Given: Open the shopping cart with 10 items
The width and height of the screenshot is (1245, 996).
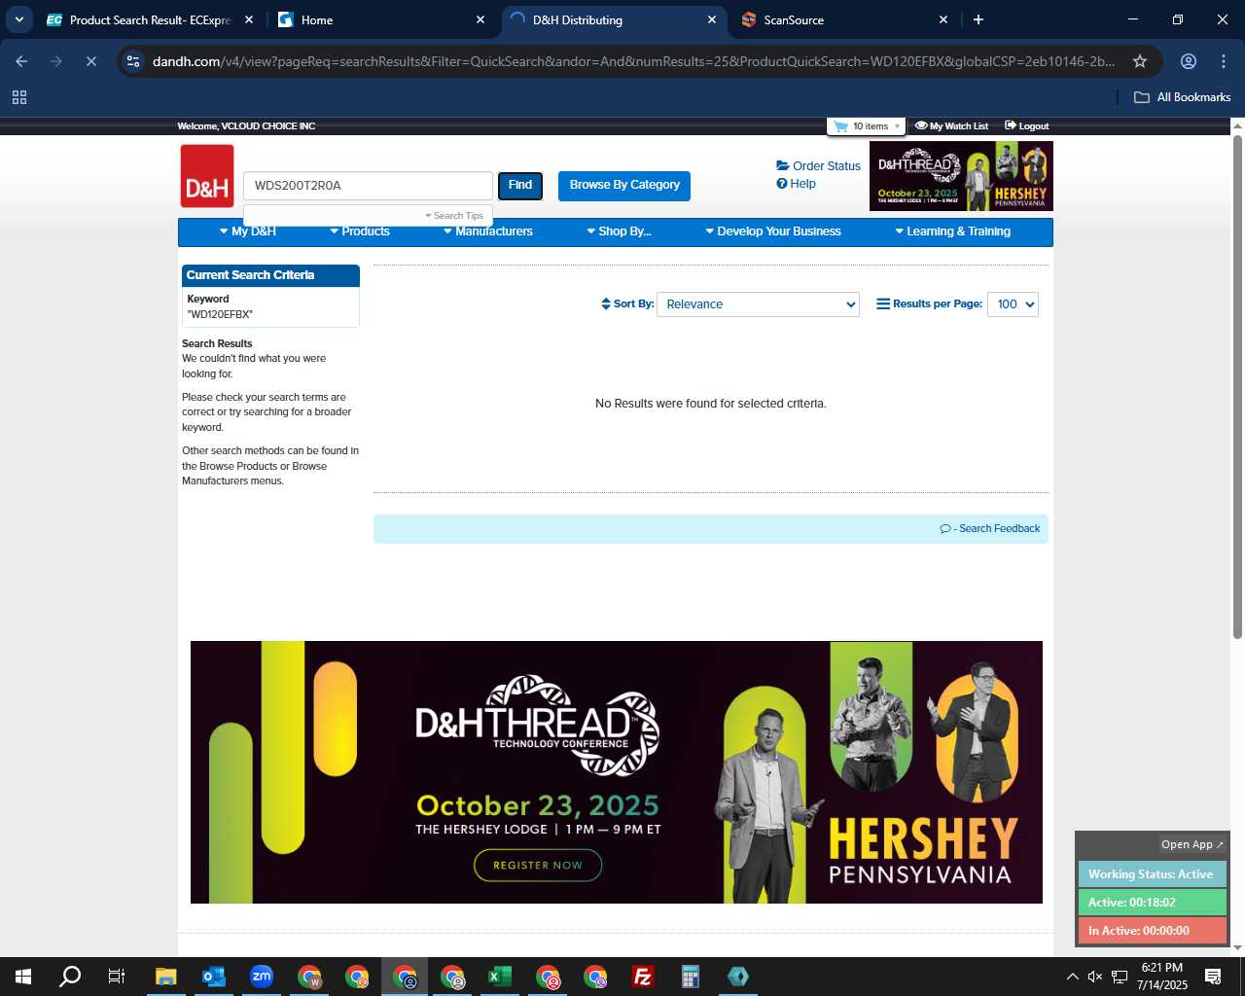Looking at the screenshot, I should coord(867,126).
